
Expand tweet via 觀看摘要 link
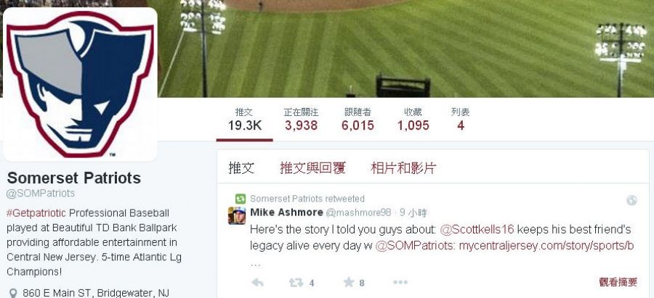(618, 282)
